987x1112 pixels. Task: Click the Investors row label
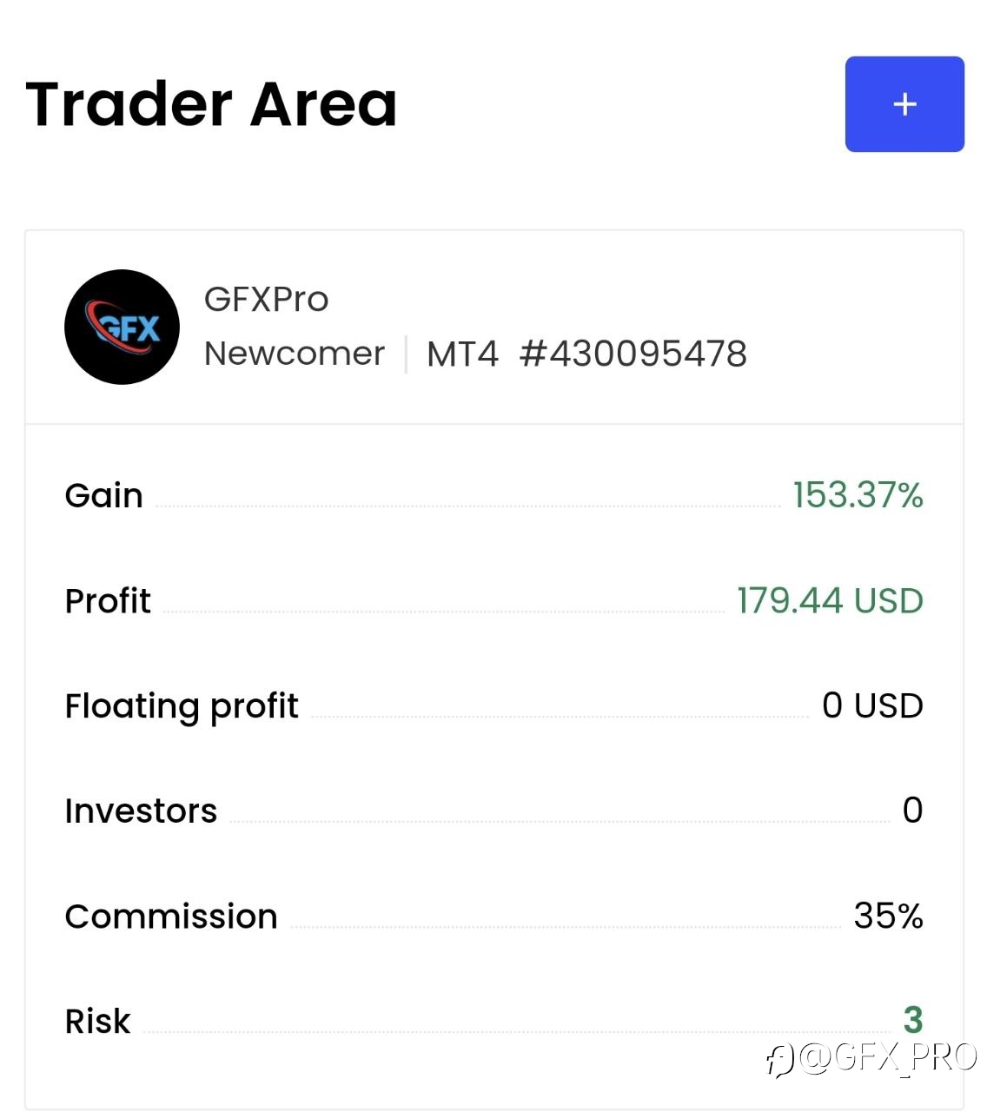(x=141, y=811)
